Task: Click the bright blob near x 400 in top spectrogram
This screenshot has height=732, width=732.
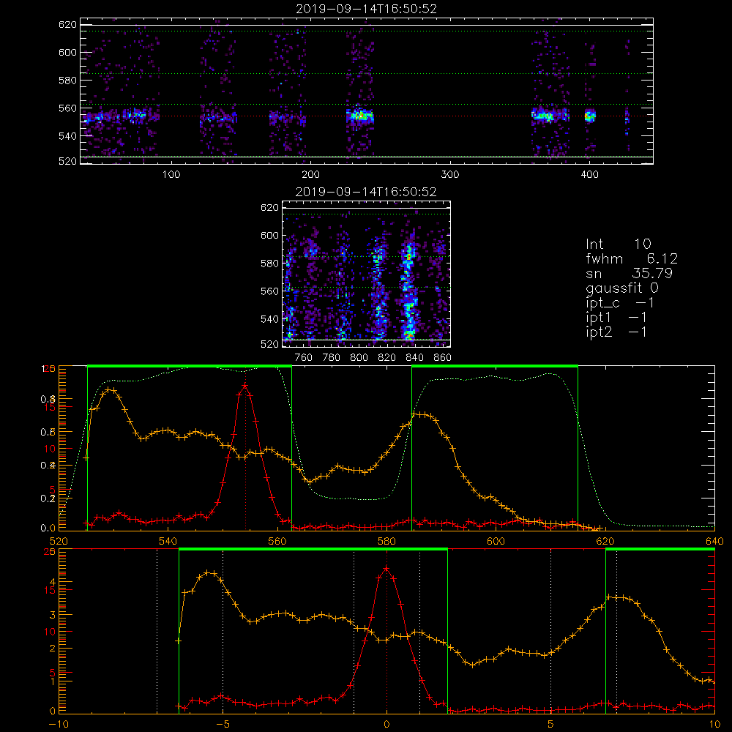Action: pos(590,116)
